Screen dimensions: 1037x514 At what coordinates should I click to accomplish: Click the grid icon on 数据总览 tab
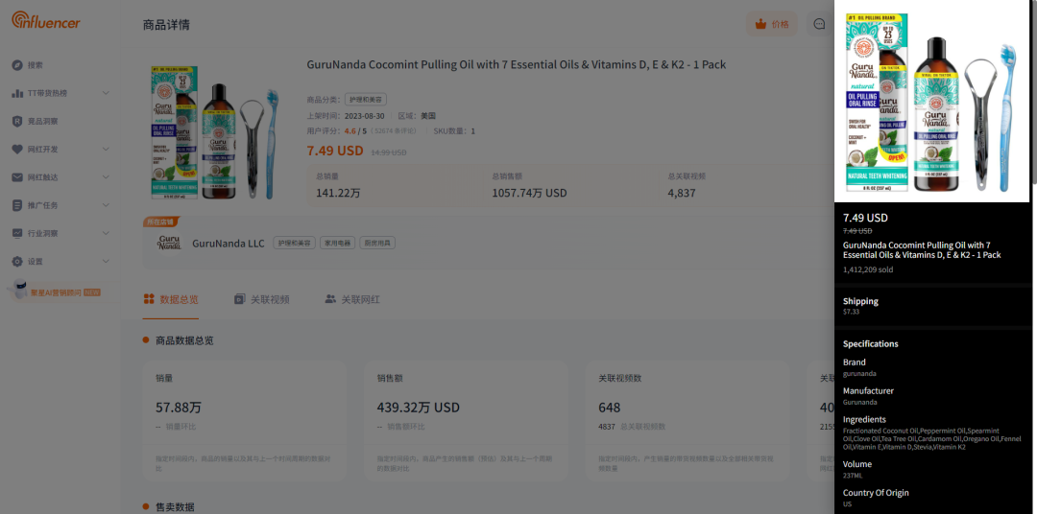tap(149, 299)
